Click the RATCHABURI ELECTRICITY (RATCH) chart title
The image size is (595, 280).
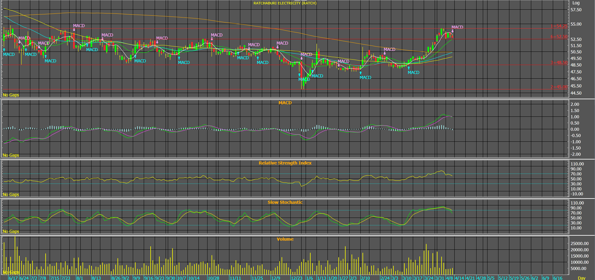click(285, 3)
